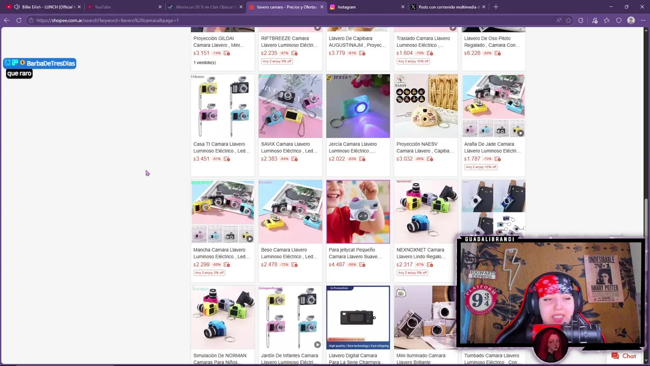Click coupon icon beside $3.032 price
Image resolution: width=650 pixels, height=366 pixels.
430,159
